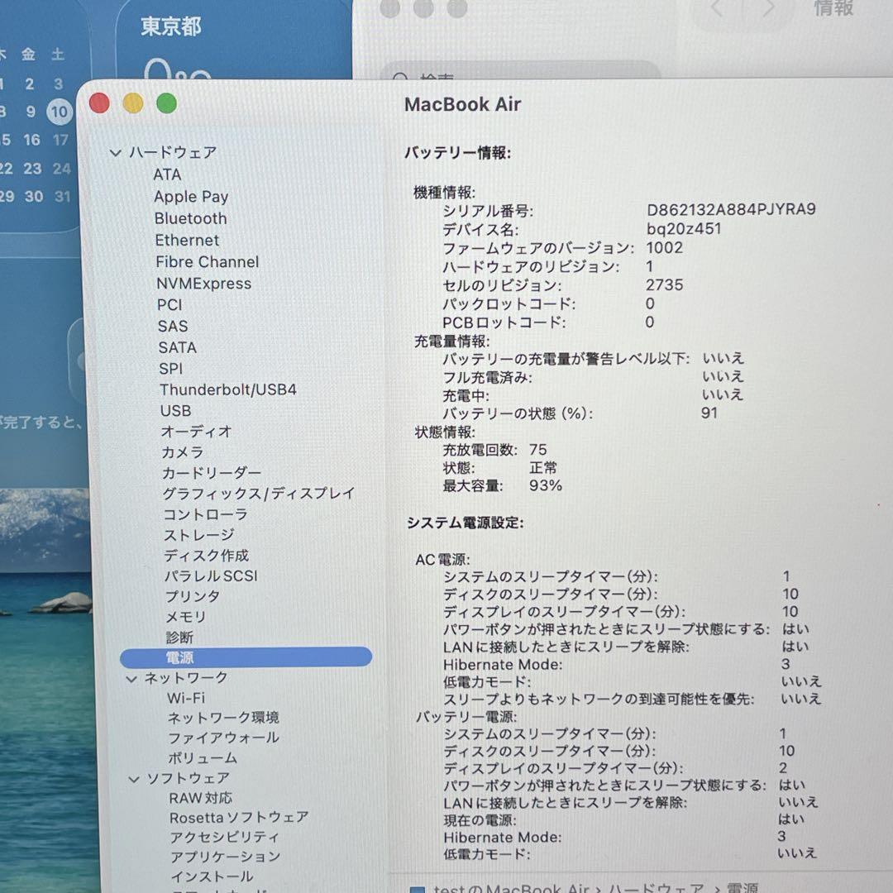Viewport: 893px width, 893px height.
Task: Open グラフィックス/ディスプレイ information
Action: (256, 493)
